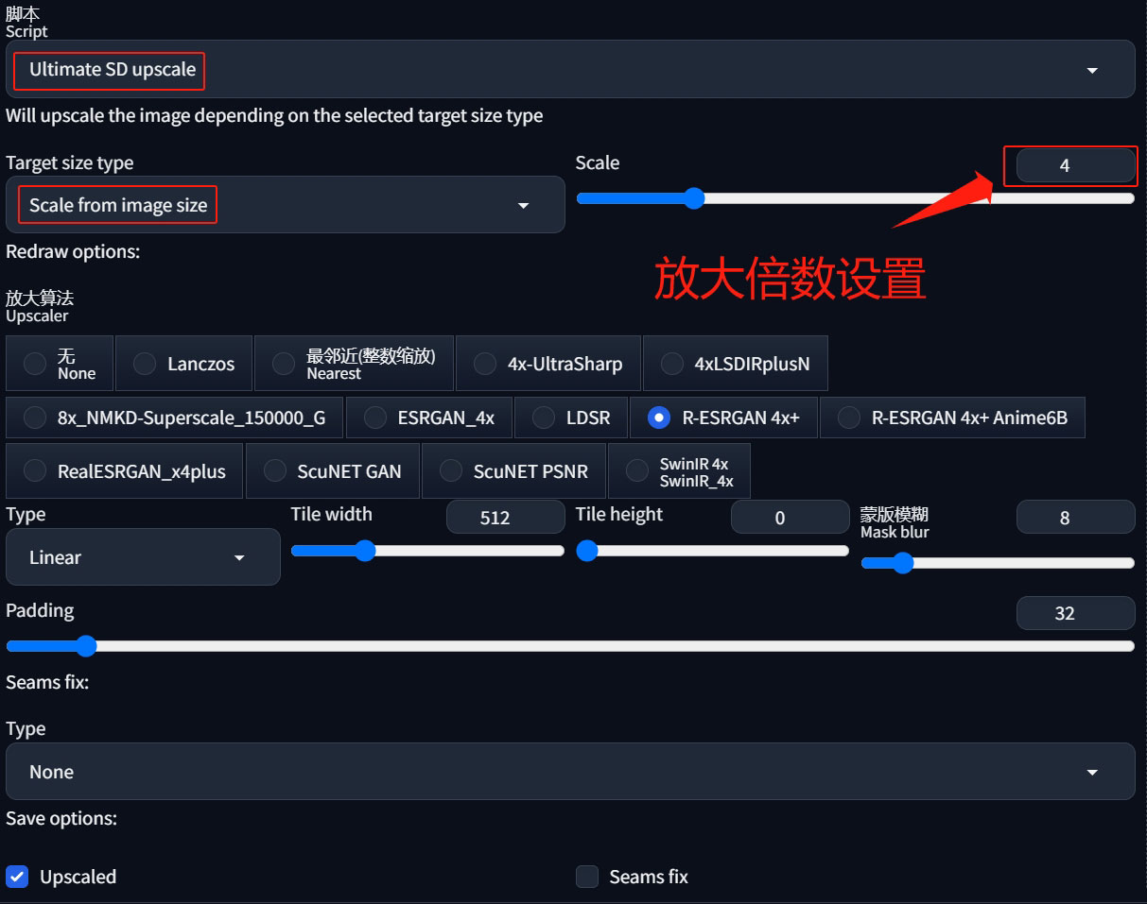This screenshot has height=904, width=1147.
Task: Select the SwinIR 4x upscaler
Action: coord(679,469)
